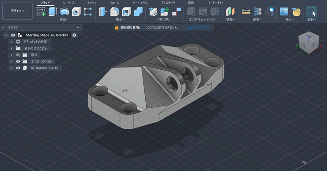Click the Select tool icon
Image resolution: width=327 pixels, height=171 pixels.
pyautogui.click(x=312, y=11)
